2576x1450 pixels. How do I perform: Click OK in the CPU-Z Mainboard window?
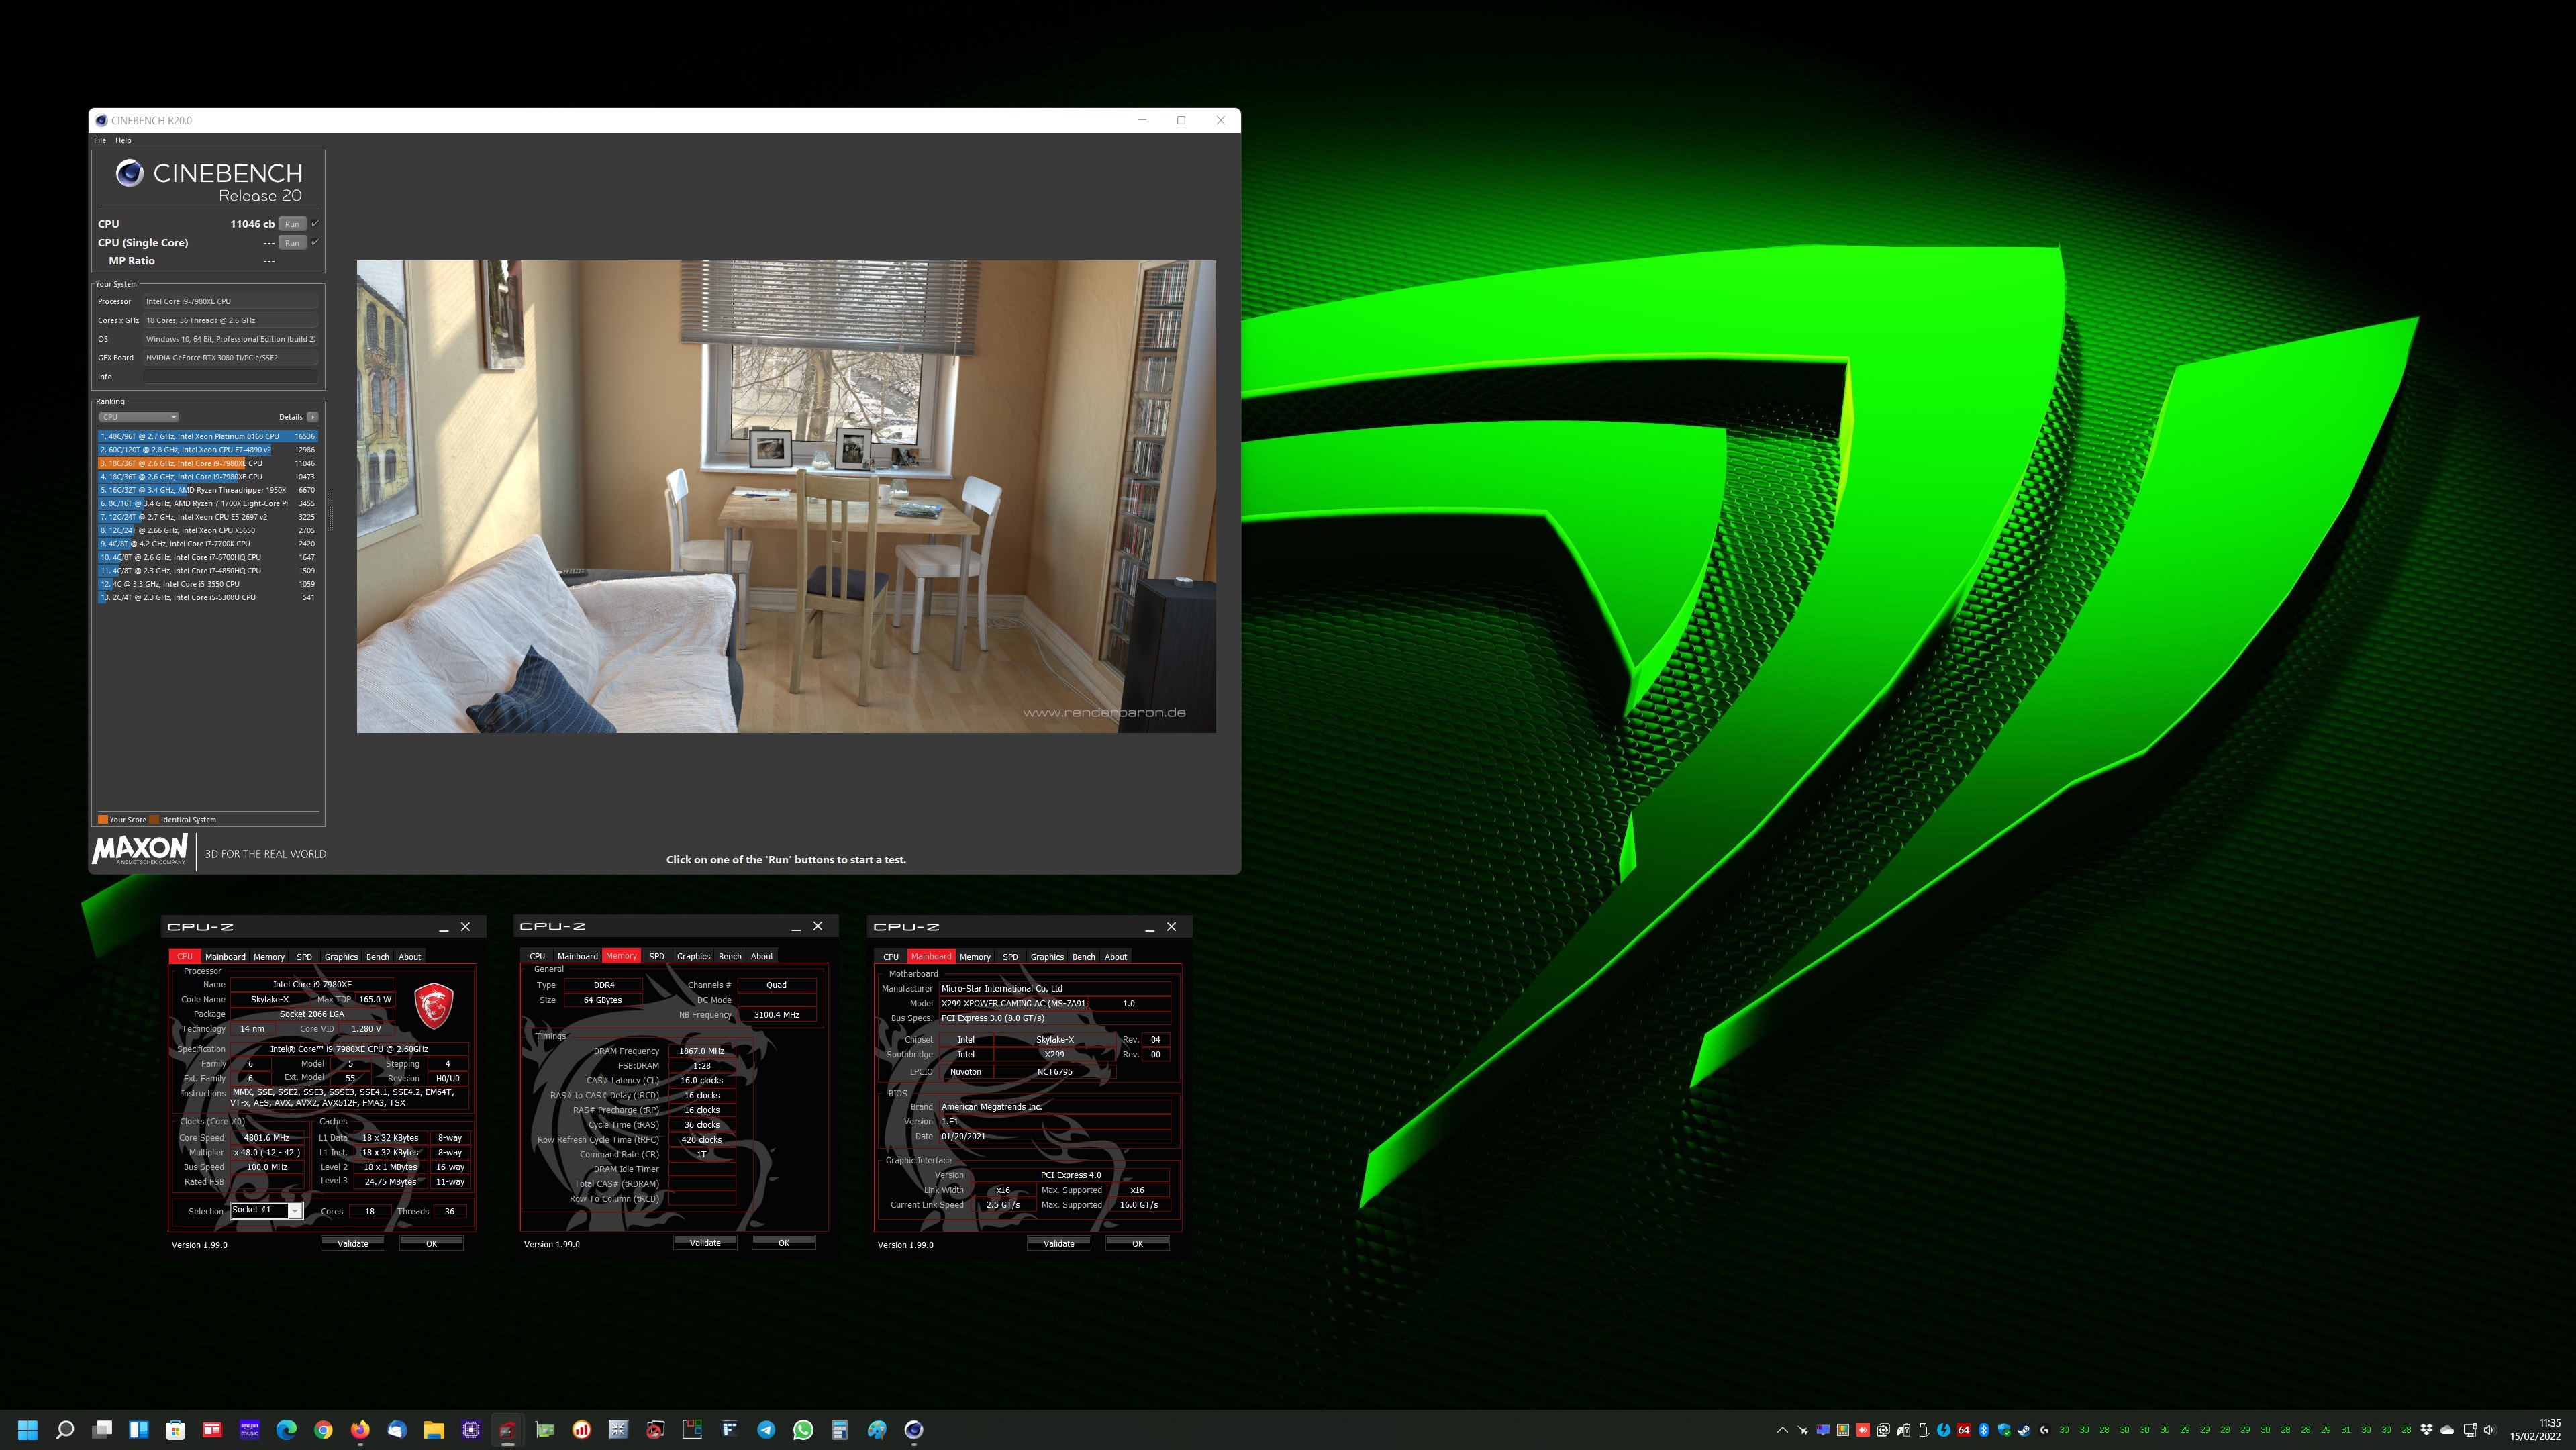point(1137,1243)
